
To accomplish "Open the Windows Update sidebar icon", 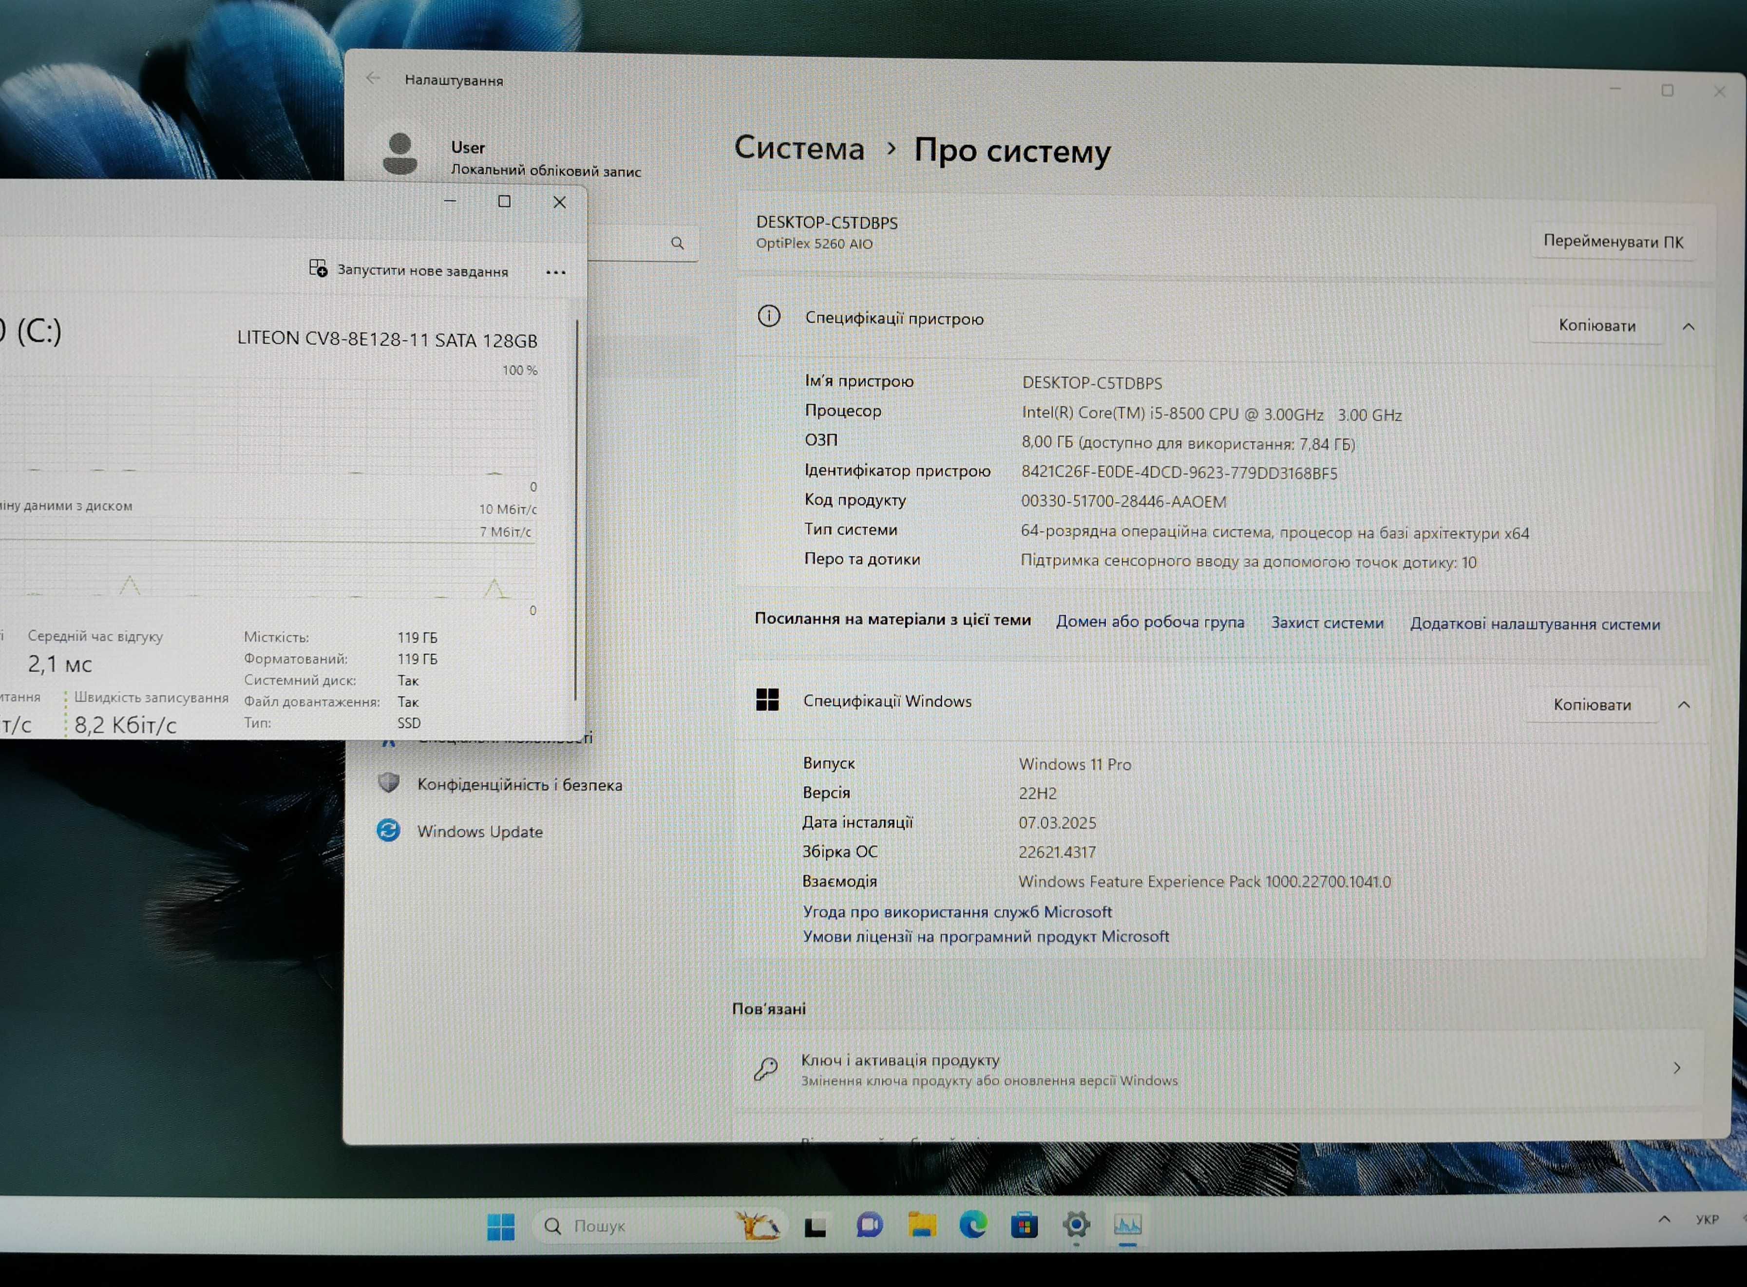I will coord(388,830).
